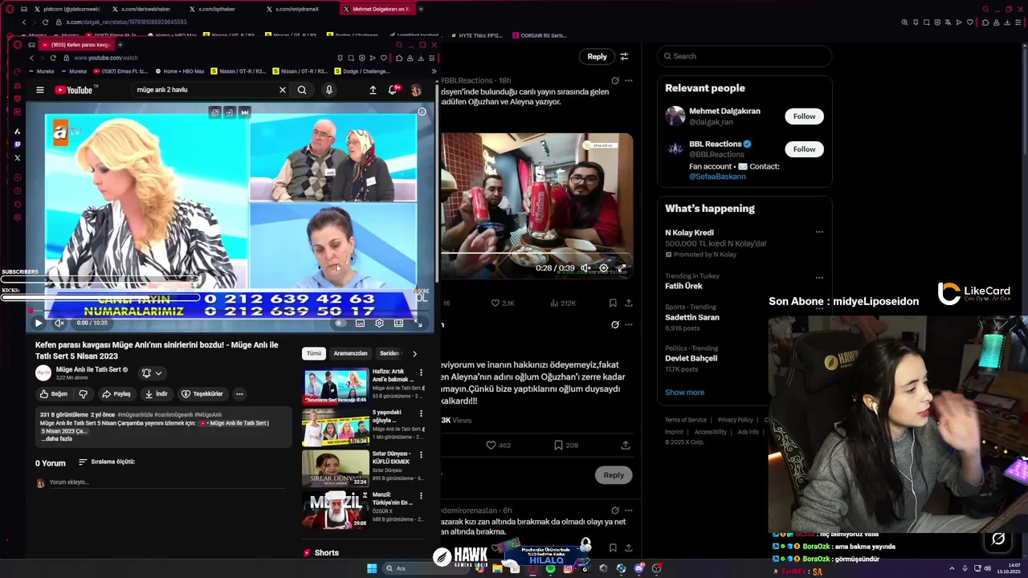Open Devlet Bahçeli trending topic
The width and height of the screenshot is (1028, 578).
click(x=691, y=358)
